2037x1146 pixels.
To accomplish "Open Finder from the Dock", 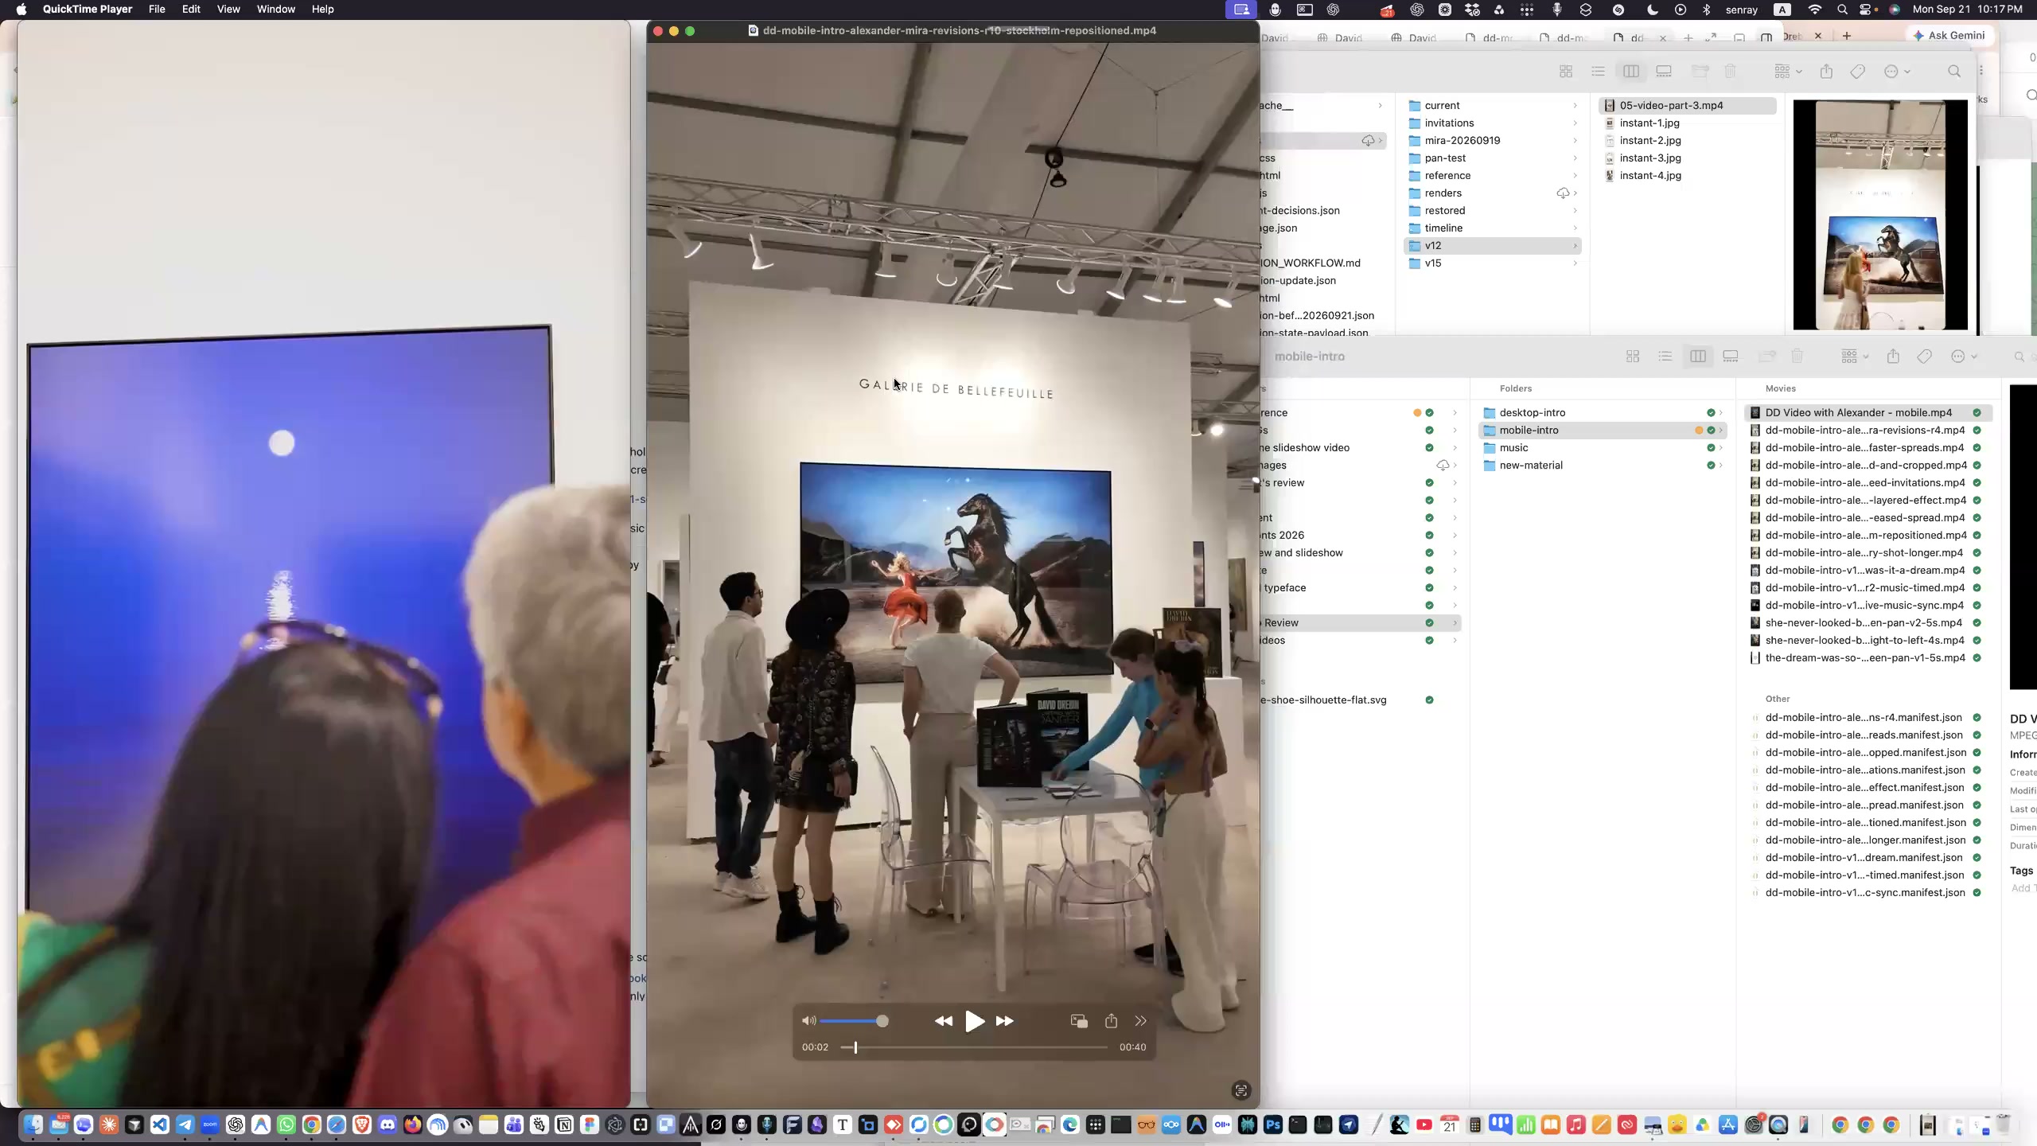I will click(x=33, y=1125).
